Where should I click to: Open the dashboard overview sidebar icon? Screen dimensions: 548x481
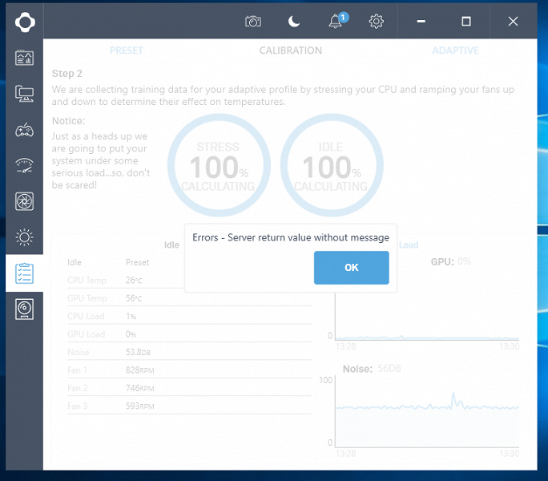tap(25, 58)
